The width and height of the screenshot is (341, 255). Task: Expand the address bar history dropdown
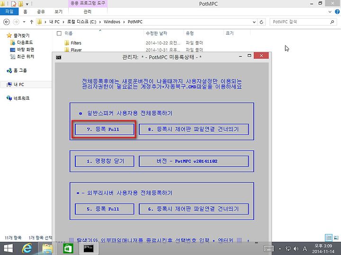tap(254, 22)
